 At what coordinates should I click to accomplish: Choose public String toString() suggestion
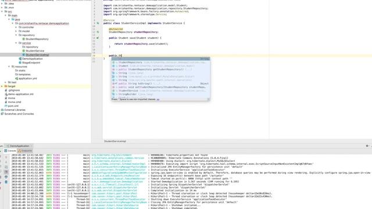pyautogui.click(x=160, y=84)
